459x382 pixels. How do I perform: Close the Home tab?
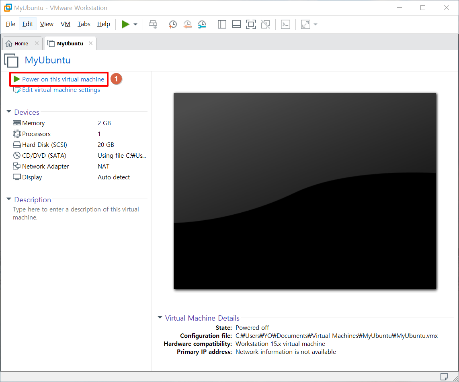(x=37, y=43)
